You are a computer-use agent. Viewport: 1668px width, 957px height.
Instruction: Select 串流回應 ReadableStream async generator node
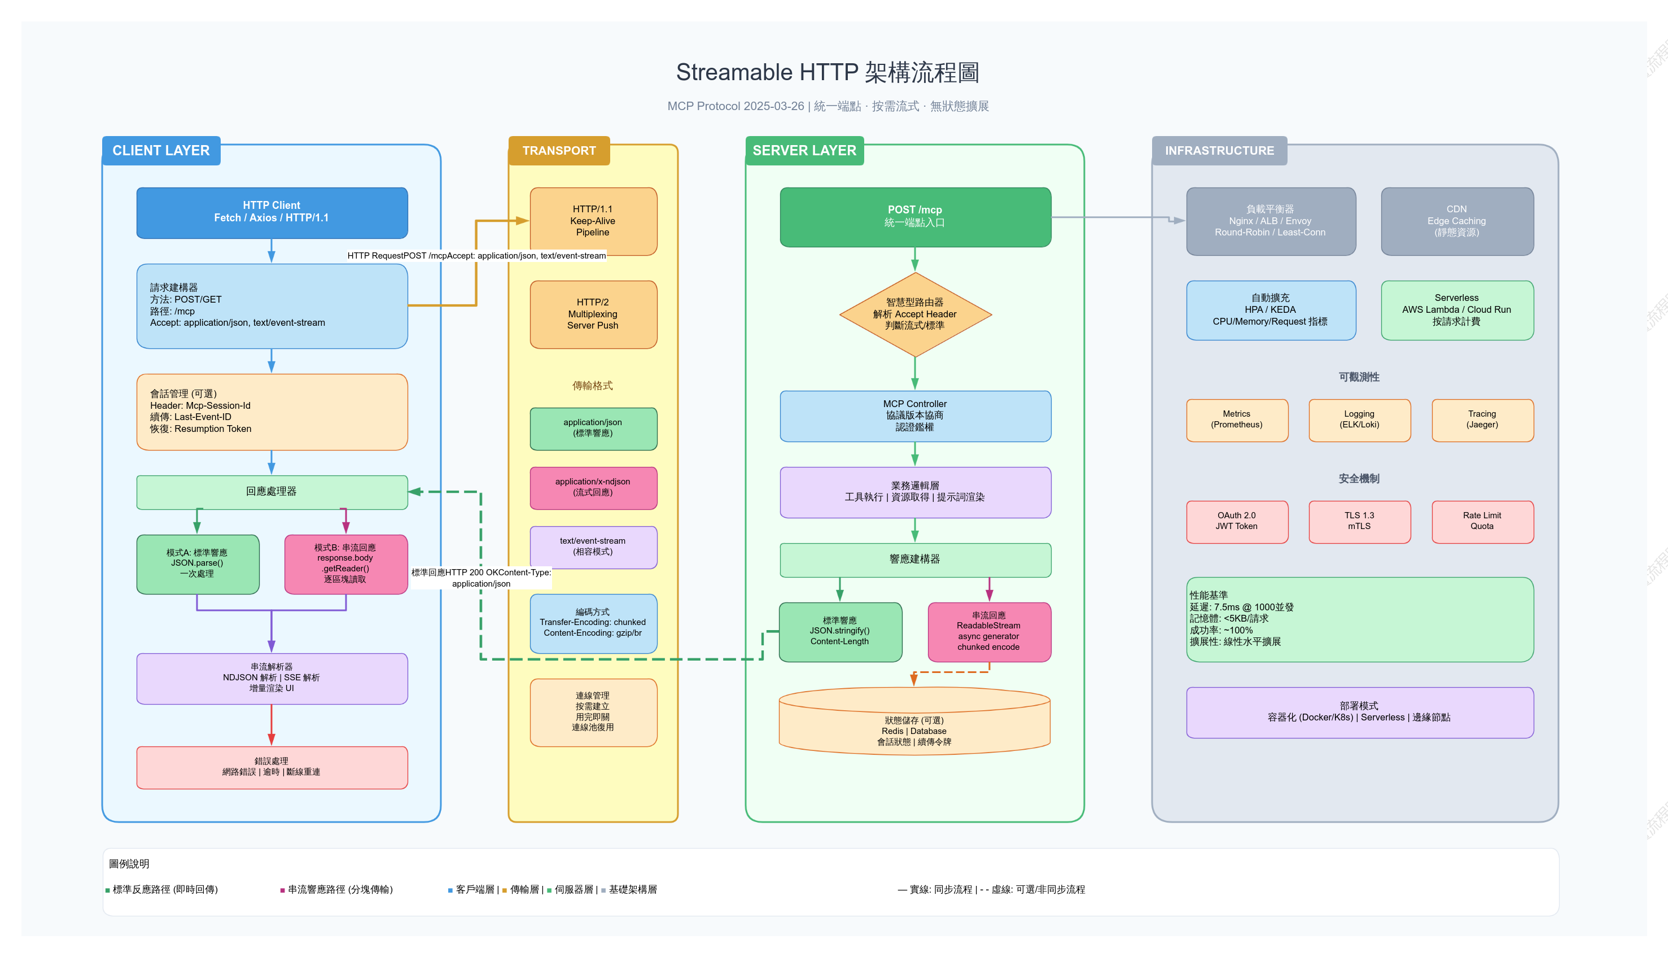[990, 632]
